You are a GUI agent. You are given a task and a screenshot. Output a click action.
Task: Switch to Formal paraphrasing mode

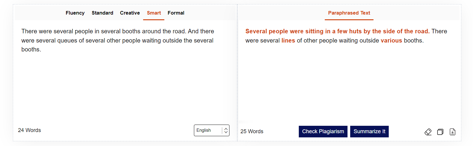click(x=176, y=13)
